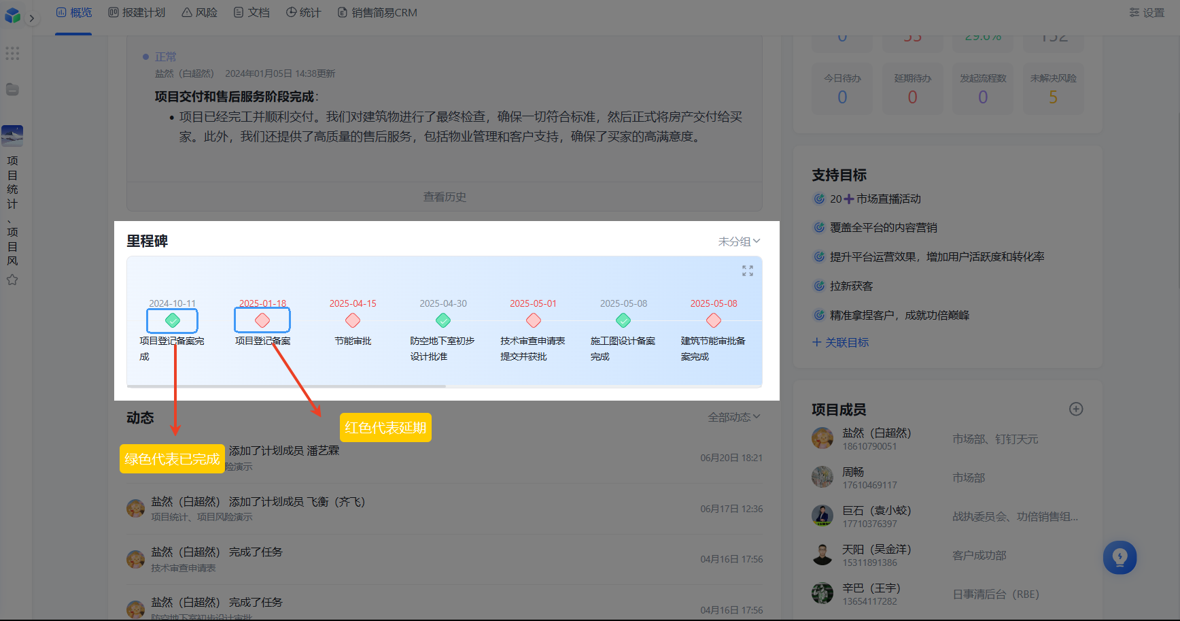Open the 全部动态 filter dropdown
This screenshot has width=1180, height=621.
[x=733, y=417]
